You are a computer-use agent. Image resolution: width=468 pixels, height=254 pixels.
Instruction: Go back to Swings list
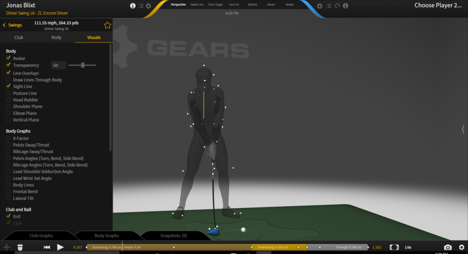click(12, 25)
